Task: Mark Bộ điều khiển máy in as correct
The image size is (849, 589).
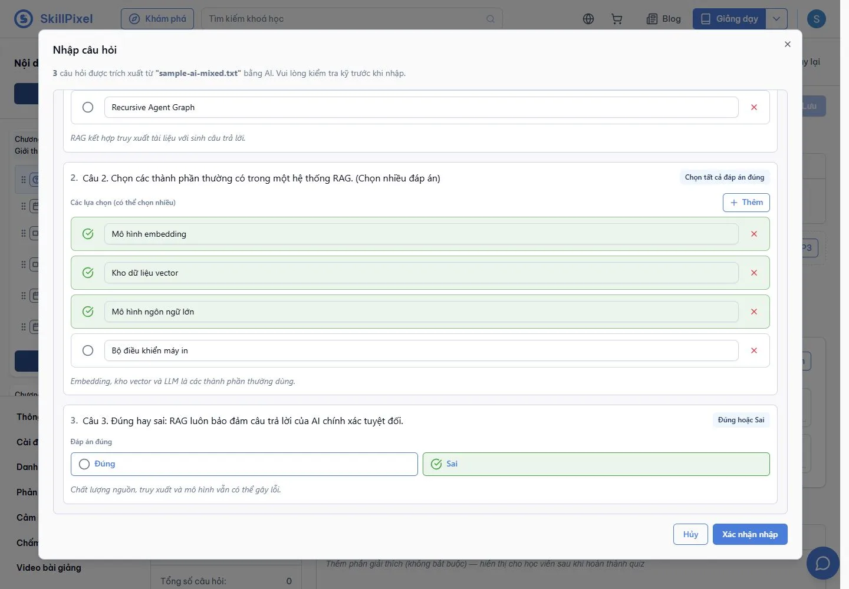Action: 88,350
